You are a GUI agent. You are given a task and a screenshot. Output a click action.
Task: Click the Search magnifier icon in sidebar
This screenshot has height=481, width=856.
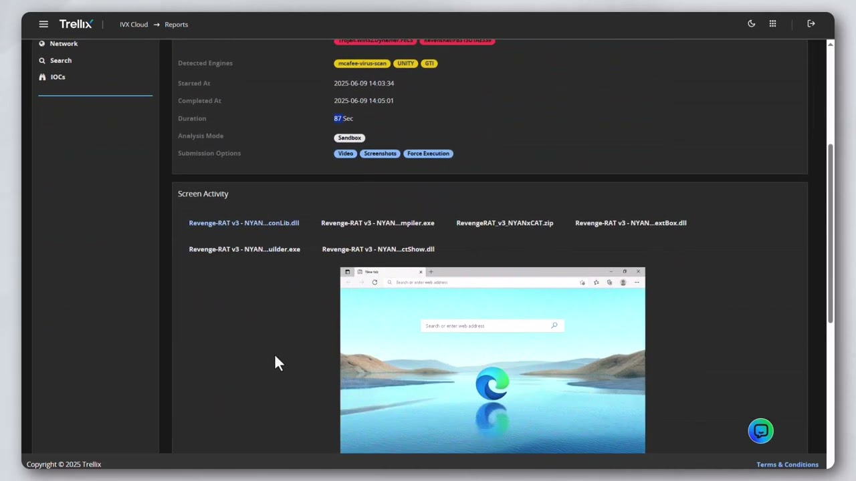[42, 60]
